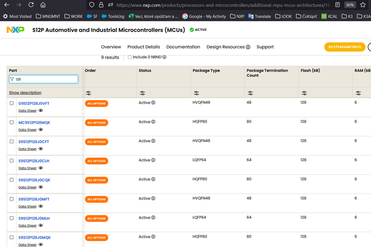The image size is (371, 247).
Task: Click the Part filter input field
Action: tap(43, 79)
